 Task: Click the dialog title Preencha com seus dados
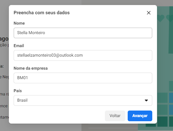click(x=41, y=13)
